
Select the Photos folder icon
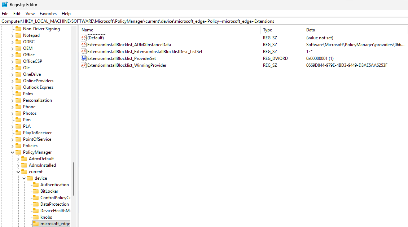pyautogui.click(x=18, y=113)
